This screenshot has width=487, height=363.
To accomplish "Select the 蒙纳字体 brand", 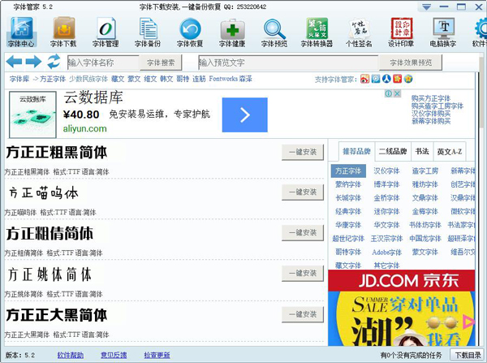I will point(348,184).
